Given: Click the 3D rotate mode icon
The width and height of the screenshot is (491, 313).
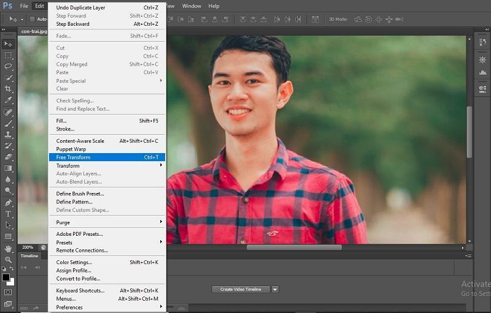Looking at the screenshot, I should click(x=358, y=20).
